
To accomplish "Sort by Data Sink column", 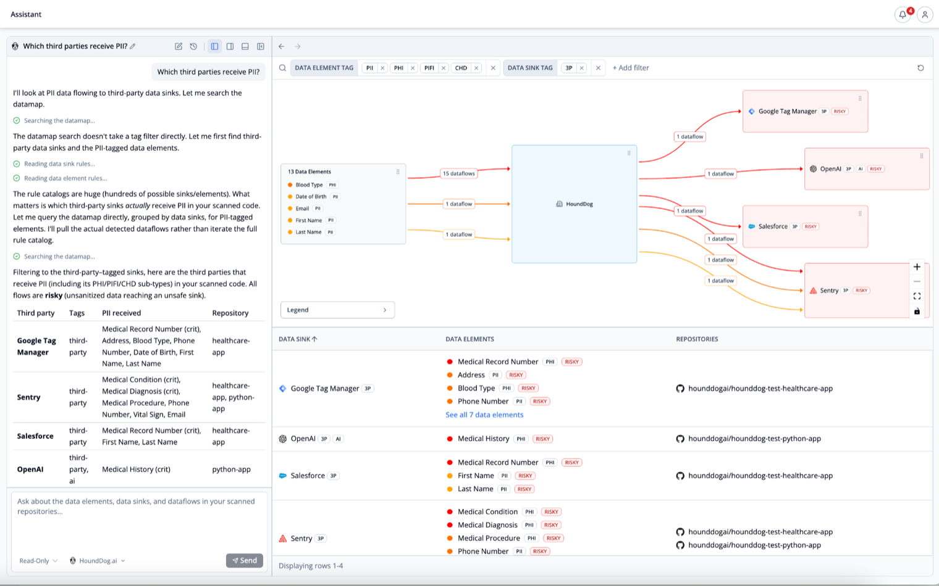I will click(x=298, y=339).
